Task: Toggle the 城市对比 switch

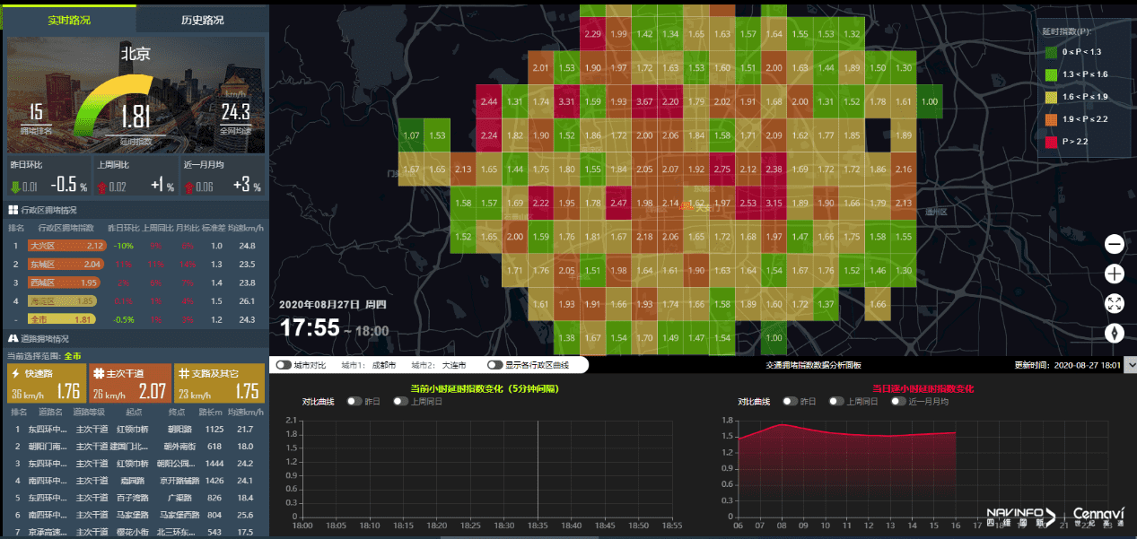Action: click(x=284, y=366)
